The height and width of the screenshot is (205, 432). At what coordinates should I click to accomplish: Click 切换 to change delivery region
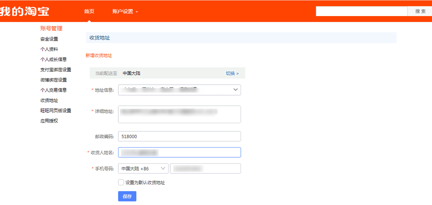(x=232, y=73)
